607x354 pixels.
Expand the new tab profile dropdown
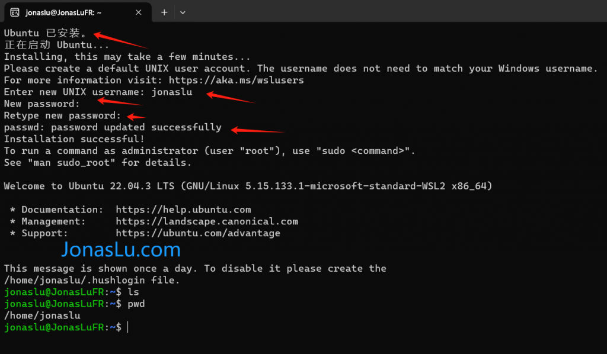point(183,12)
